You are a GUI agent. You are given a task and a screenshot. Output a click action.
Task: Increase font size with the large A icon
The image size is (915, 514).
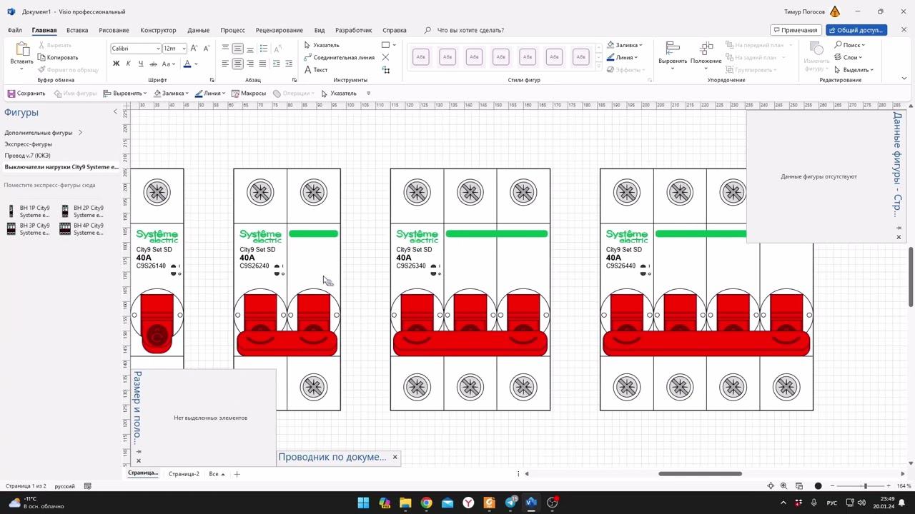(x=196, y=49)
